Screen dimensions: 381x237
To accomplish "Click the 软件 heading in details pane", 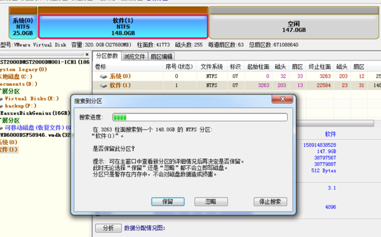I will (330, 134).
